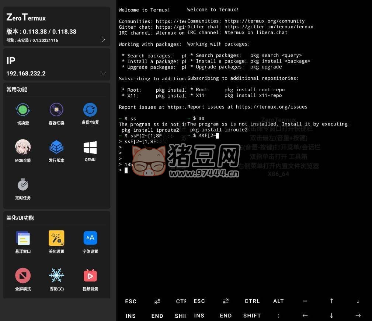The width and height of the screenshot is (372, 321).
Task: Tap the colon (:) extra key
Action: [x=278, y=315]
